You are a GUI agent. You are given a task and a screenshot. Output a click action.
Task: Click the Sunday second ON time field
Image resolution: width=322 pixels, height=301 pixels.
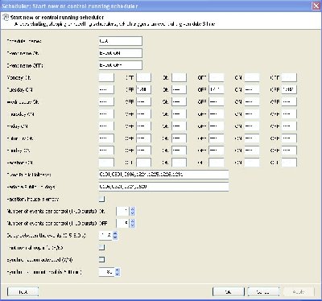(x=179, y=150)
